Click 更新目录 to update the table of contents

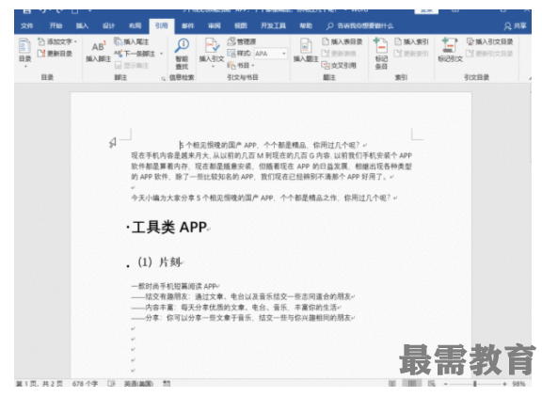[x=55, y=54]
